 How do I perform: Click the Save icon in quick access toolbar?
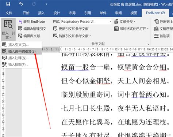tap(8, 4)
